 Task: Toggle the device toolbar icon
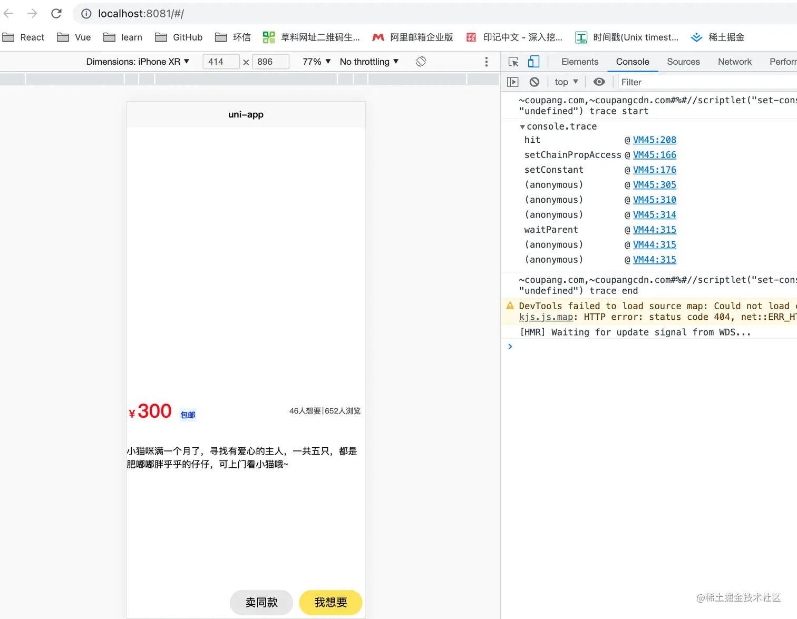(x=533, y=62)
